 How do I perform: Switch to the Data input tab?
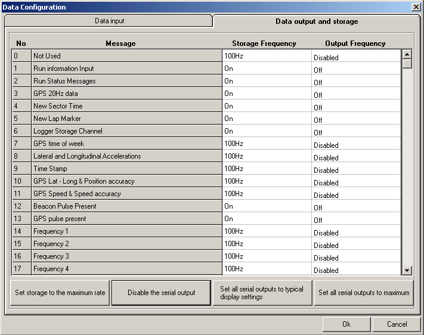click(109, 21)
